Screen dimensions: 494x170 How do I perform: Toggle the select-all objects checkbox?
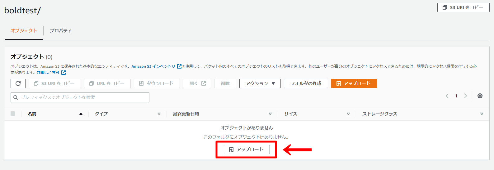click(x=13, y=114)
